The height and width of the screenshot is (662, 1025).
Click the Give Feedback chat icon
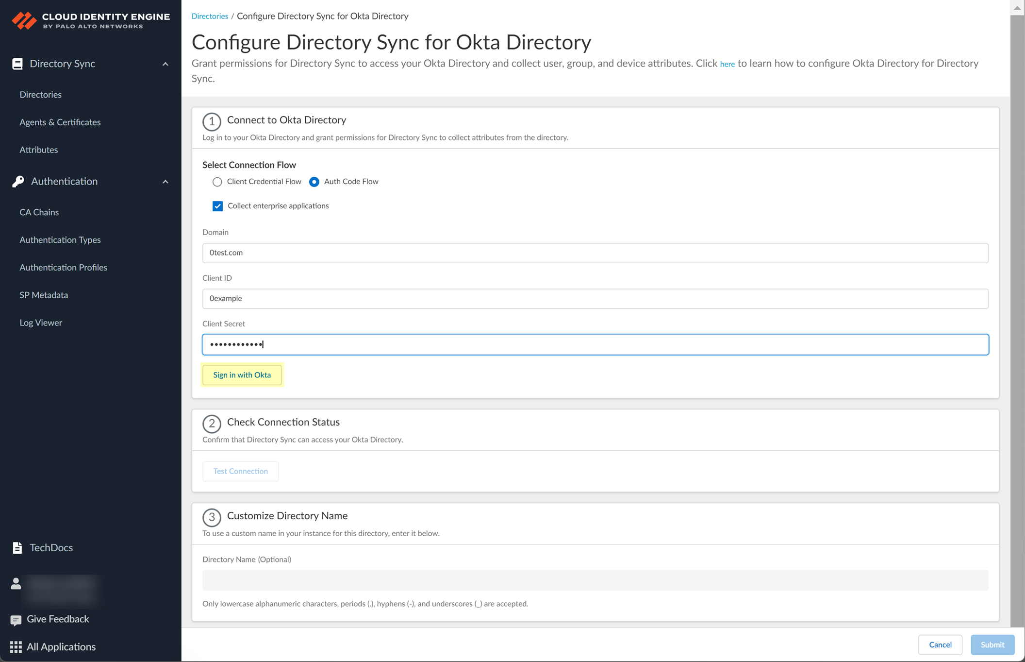point(16,620)
